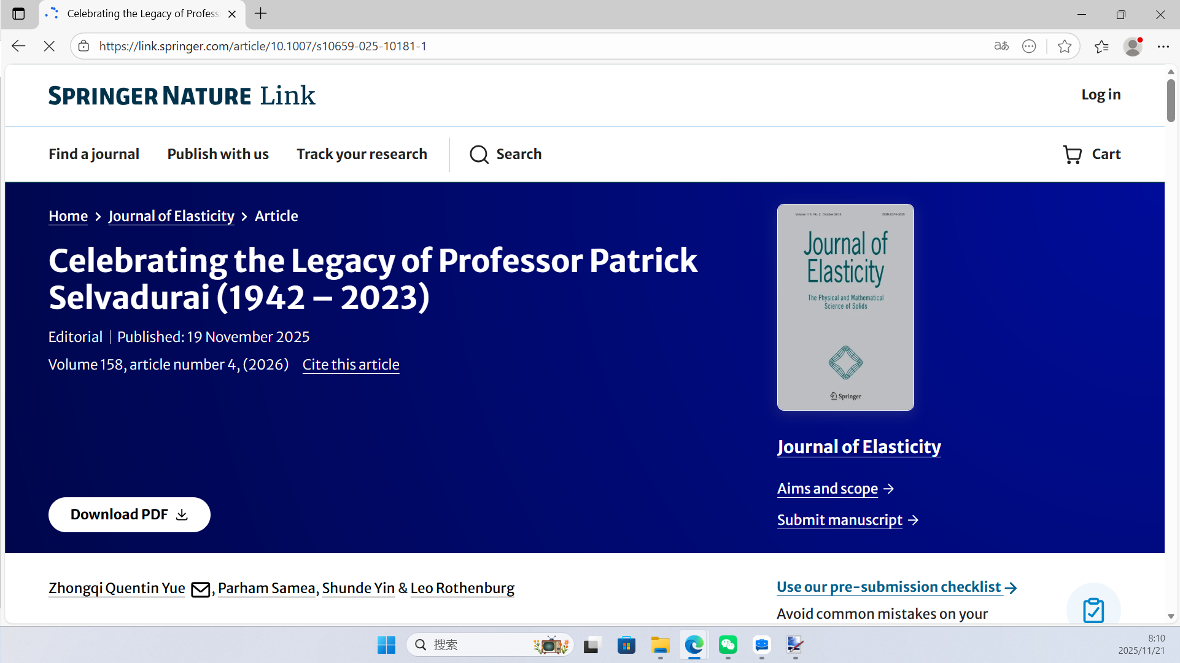Open Cite this article link
1180x663 pixels.
tap(351, 365)
